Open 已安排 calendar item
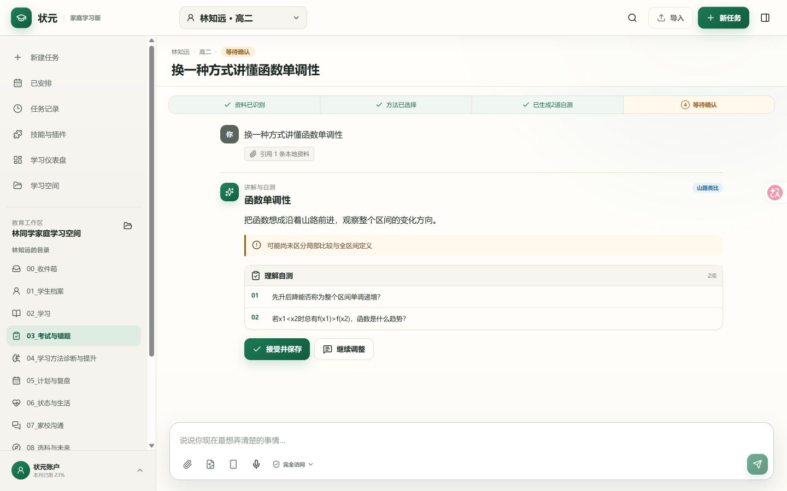This screenshot has width=787, height=491. coord(74,83)
